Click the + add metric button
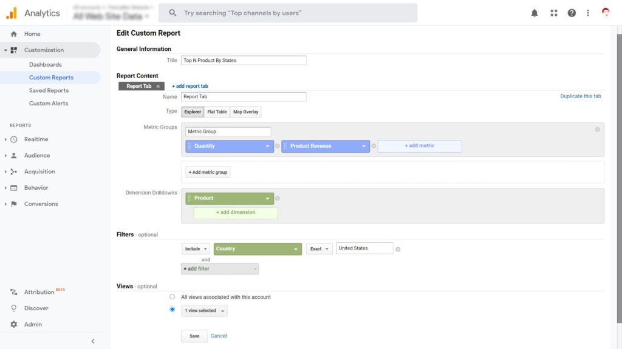The image size is (622, 349). (420, 146)
